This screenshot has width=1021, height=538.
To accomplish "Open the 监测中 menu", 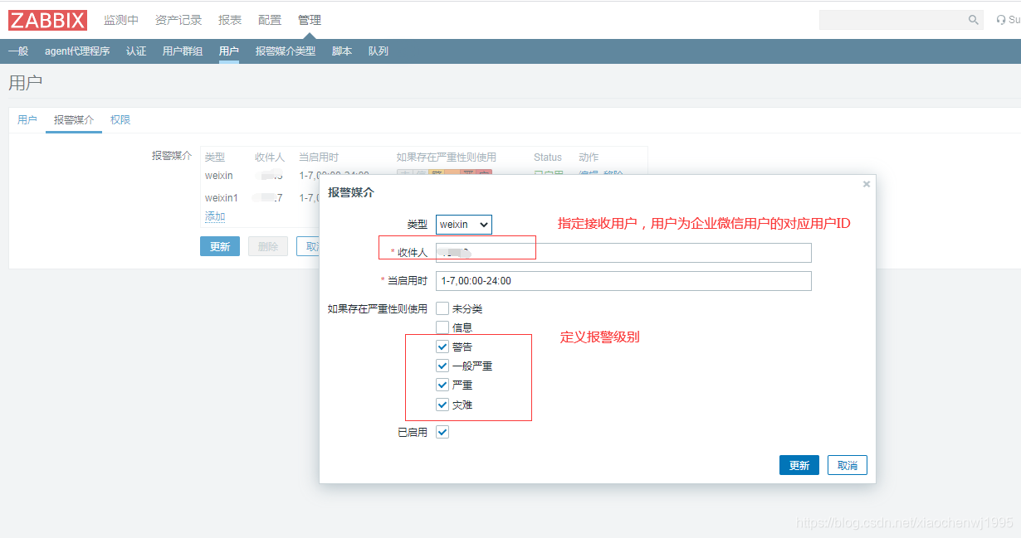I will [121, 20].
